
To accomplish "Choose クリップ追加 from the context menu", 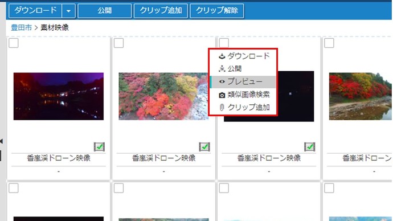I will 243,108.
